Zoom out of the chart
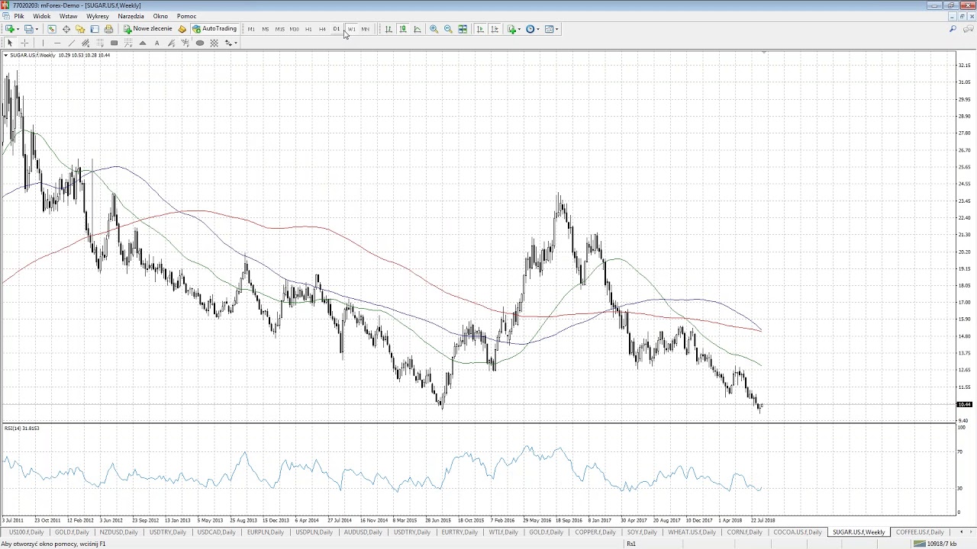 point(448,29)
